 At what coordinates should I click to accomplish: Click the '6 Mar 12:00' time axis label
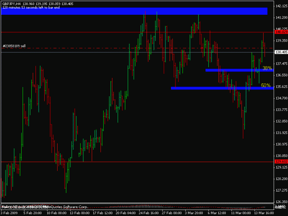[x=217, y=213]
